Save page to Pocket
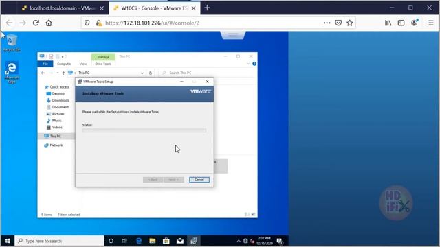 (x=338, y=23)
